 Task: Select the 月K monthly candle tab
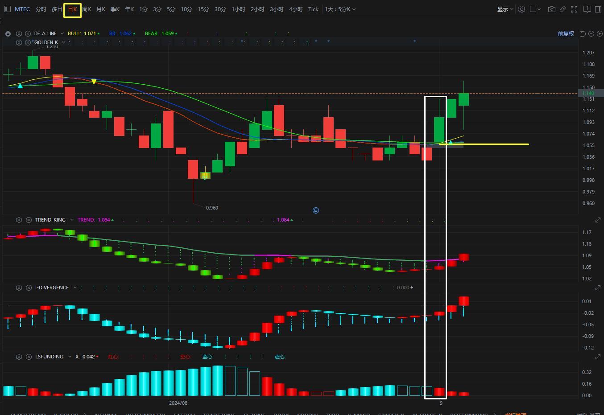click(x=101, y=9)
